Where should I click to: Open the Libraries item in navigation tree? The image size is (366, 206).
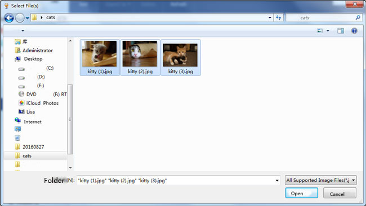(x=21, y=42)
